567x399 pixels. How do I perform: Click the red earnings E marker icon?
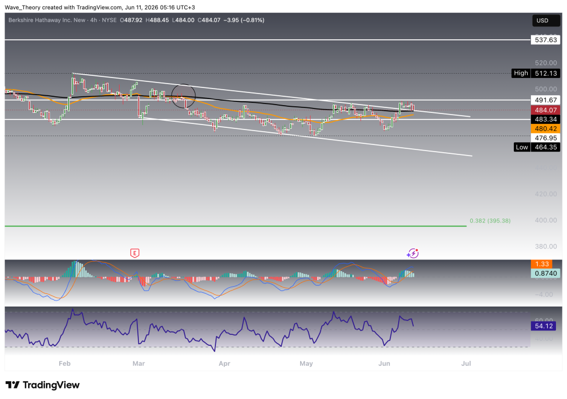tap(135, 253)
